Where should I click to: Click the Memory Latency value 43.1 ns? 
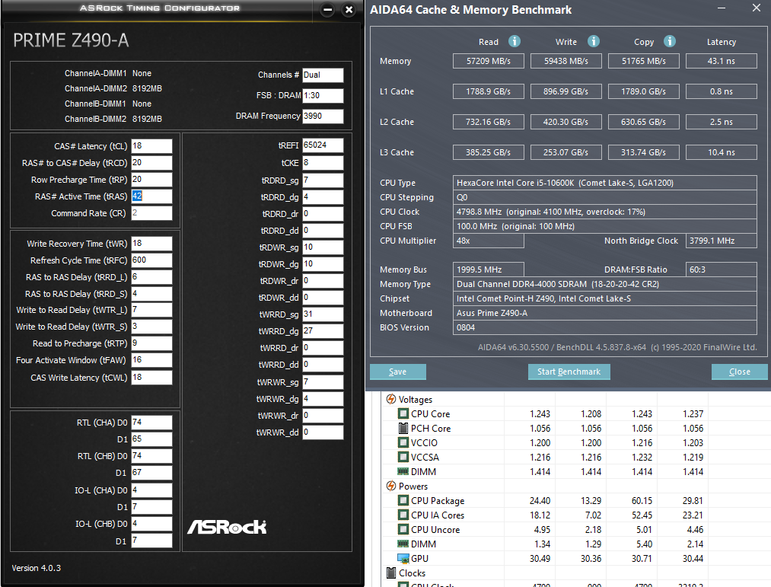tap(722, 61)
